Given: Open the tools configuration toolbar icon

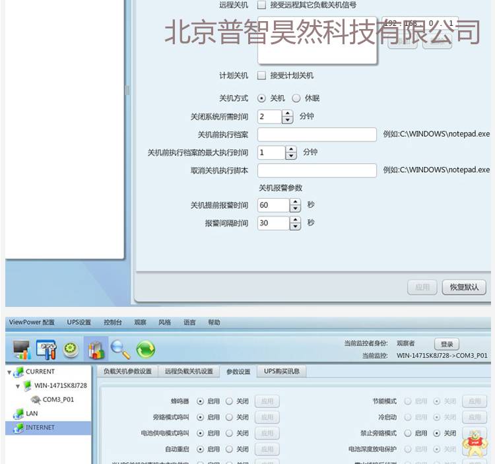Looking at the screenshot, I should tap(46, 349).
